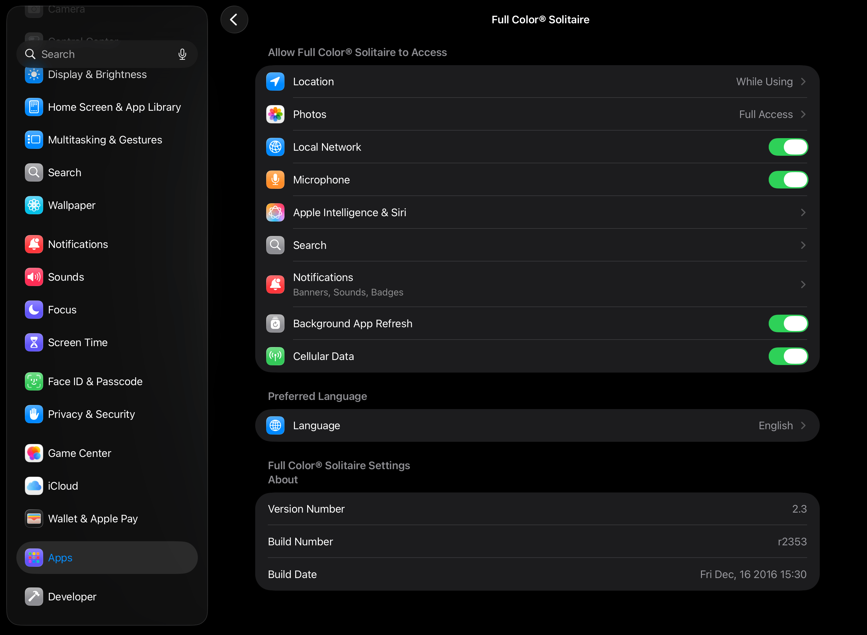Screen dimensions: 867x635
Task: Click the Focus moon icon
Action: point(34,310)
